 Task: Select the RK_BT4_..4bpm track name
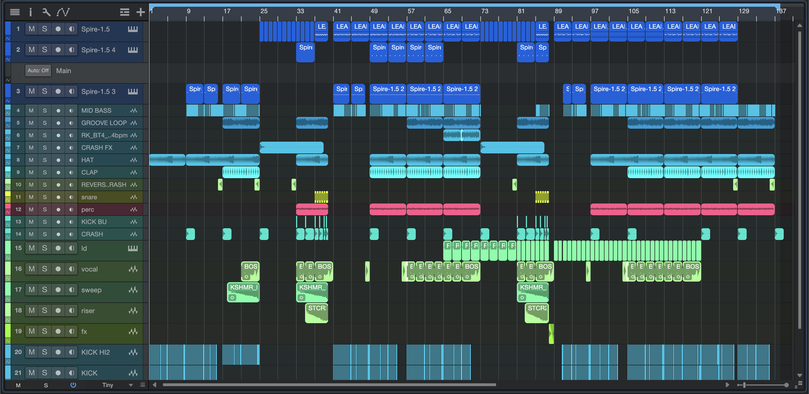[104, 135]
